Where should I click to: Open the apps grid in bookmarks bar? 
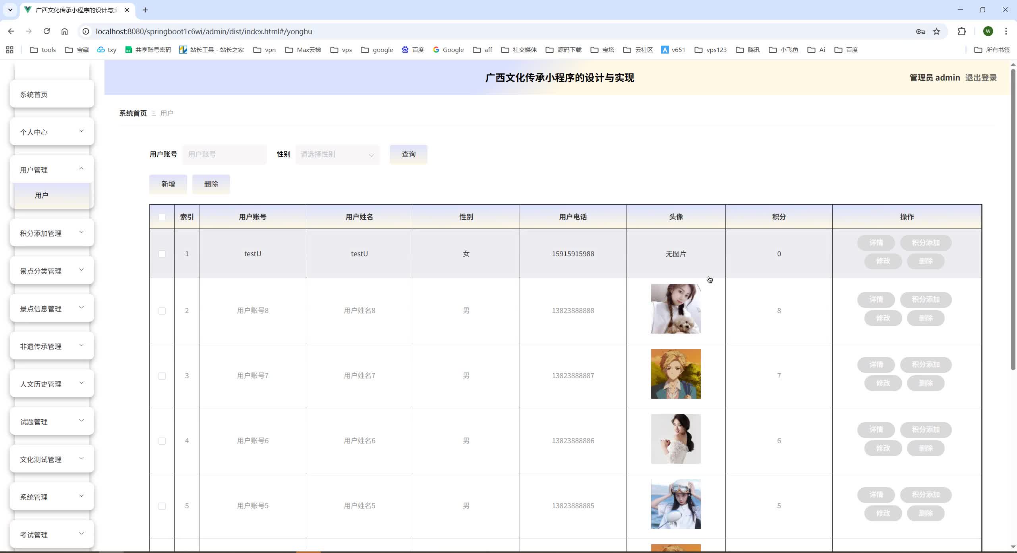(10, 50)
